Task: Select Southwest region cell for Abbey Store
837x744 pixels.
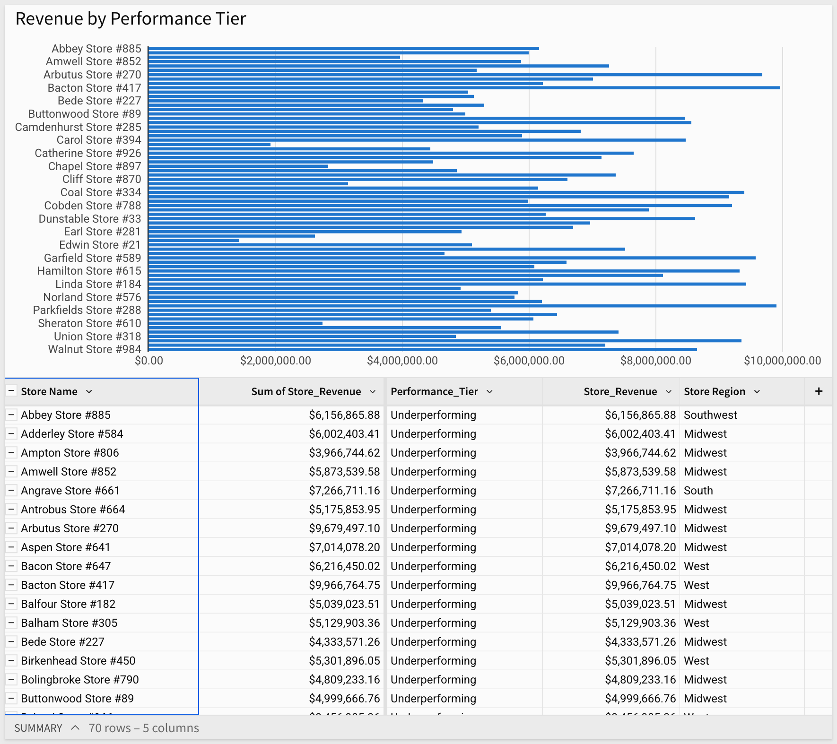Action: pyautogui.click(x=710, y=415)
